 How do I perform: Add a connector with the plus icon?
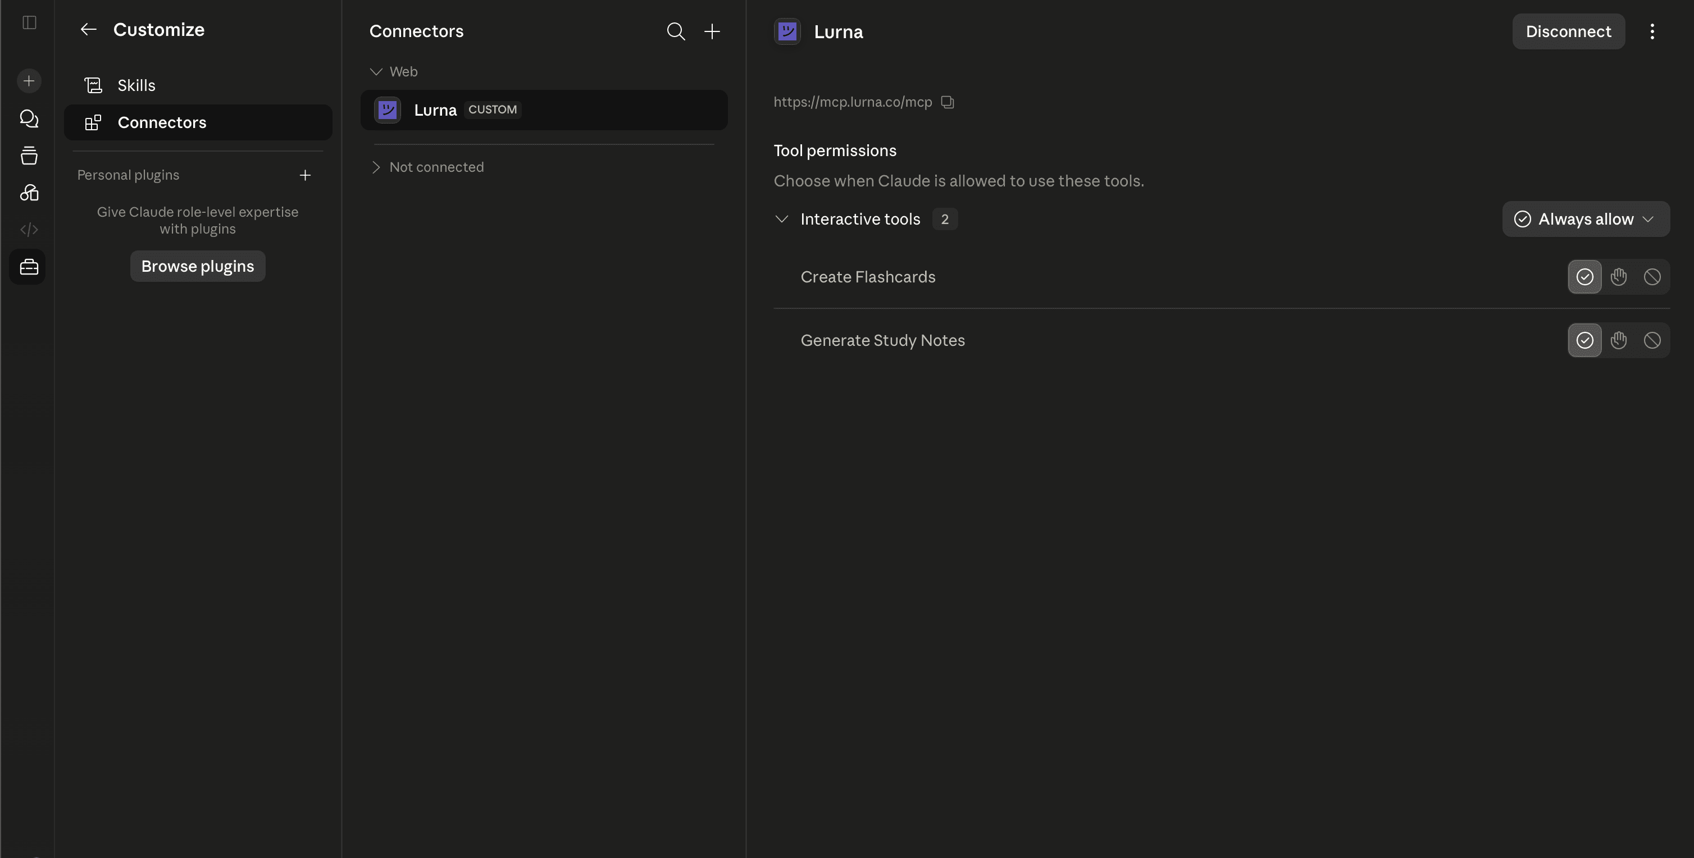point(712,31)
